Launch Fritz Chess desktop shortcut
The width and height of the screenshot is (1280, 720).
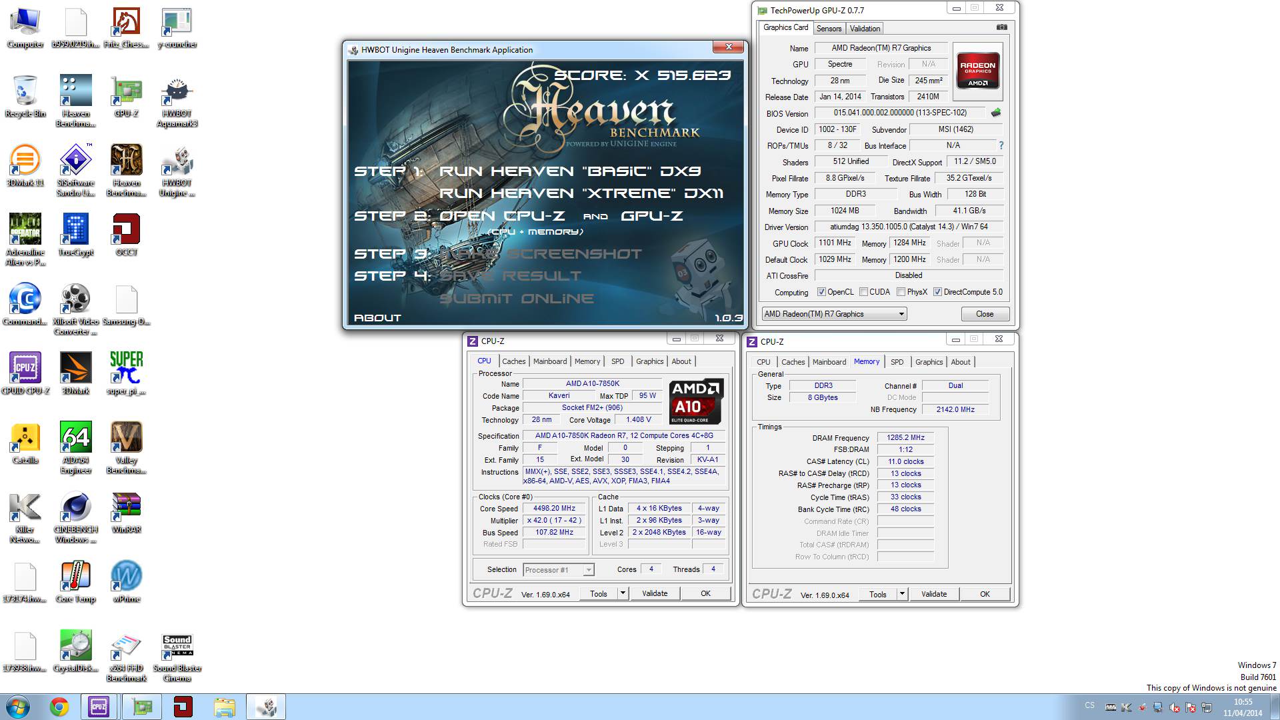point(127,28)
